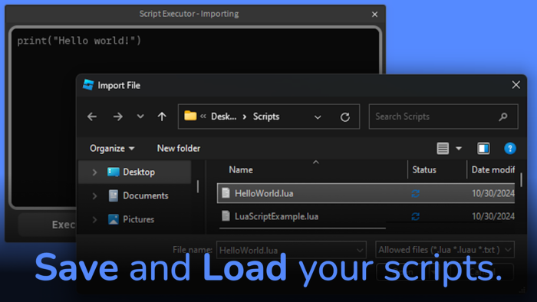Click navigation pane scrollbar
This screenshot has height=302, width=537.
198,186
